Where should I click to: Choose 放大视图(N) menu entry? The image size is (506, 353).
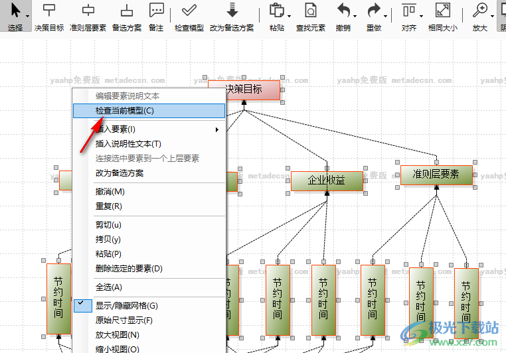[149, 335]
